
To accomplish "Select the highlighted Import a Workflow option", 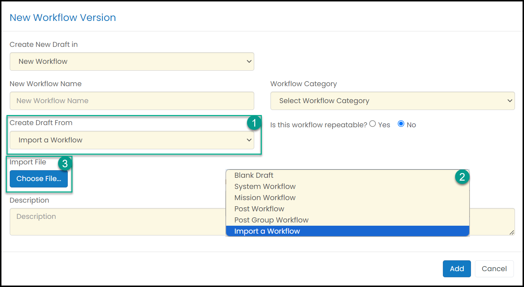I will pyautogui.click(x=347, y=231).
